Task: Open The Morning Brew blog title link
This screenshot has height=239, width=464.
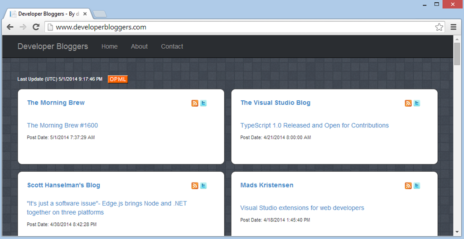Action: [x=56, y=103]
